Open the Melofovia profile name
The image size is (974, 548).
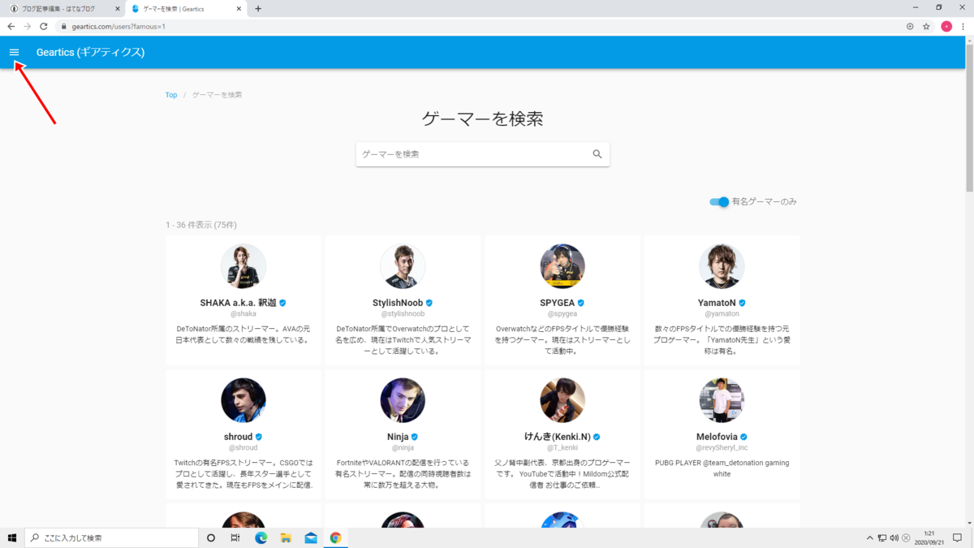point(717,436)
